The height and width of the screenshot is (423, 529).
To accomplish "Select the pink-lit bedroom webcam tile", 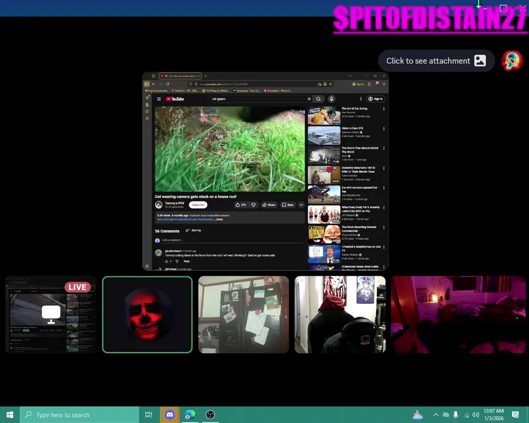I will [x=458, y=314].
